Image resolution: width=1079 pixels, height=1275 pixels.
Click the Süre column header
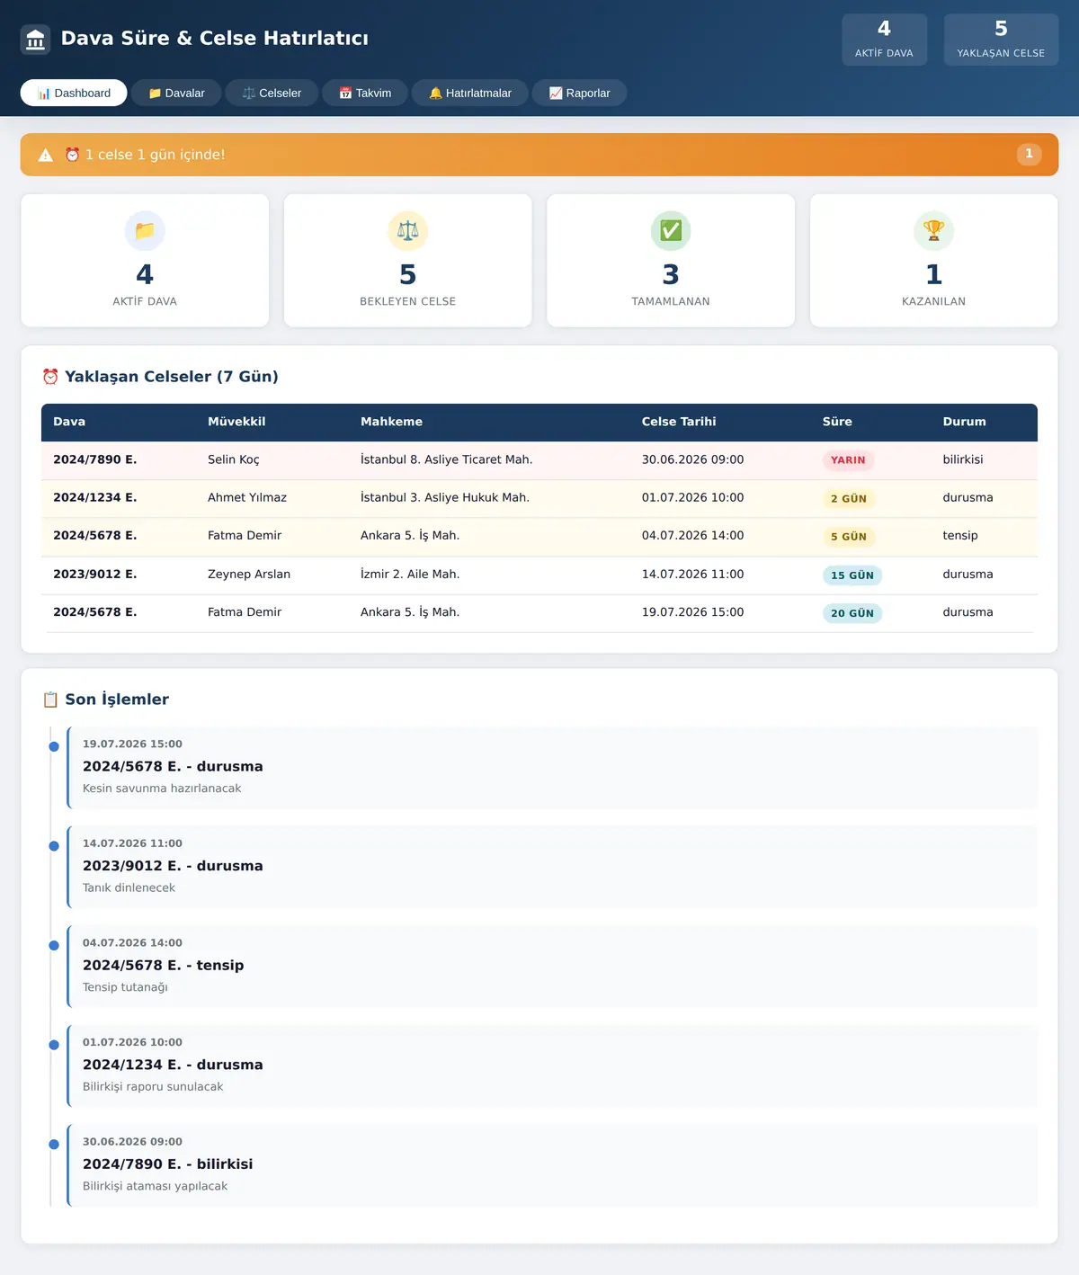[837, 422]
